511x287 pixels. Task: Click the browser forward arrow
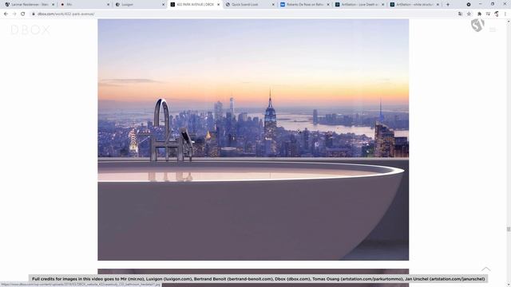[14, 14]
